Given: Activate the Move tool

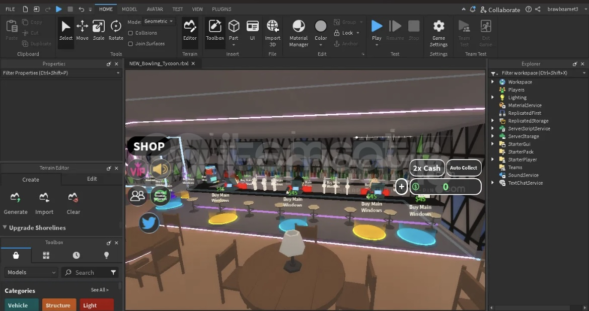Looking at the screenshot, I should (x=82, y=30).
